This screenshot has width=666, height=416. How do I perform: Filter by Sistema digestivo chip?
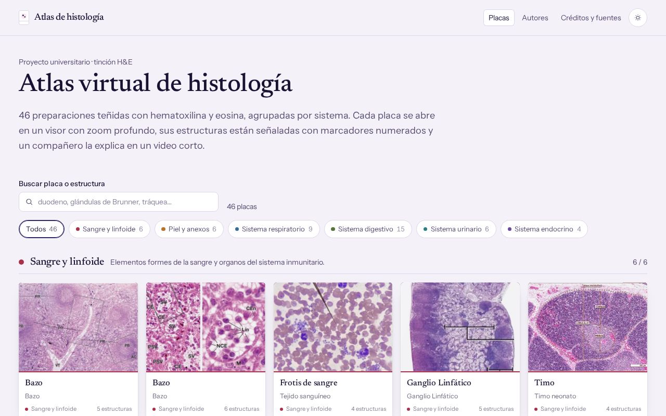[368, 229]
